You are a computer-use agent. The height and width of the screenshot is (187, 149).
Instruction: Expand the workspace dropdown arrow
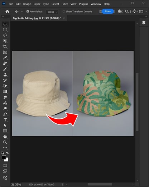click(x=146, y=12)
